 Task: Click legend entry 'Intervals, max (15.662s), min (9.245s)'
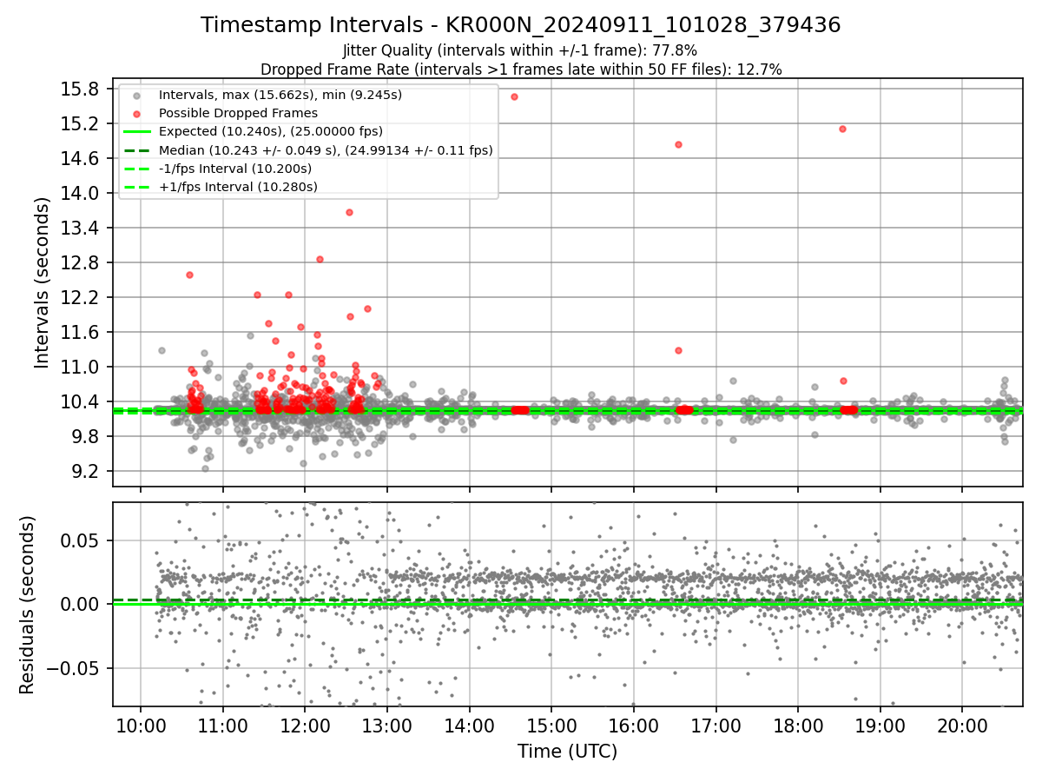coord(280,95)
